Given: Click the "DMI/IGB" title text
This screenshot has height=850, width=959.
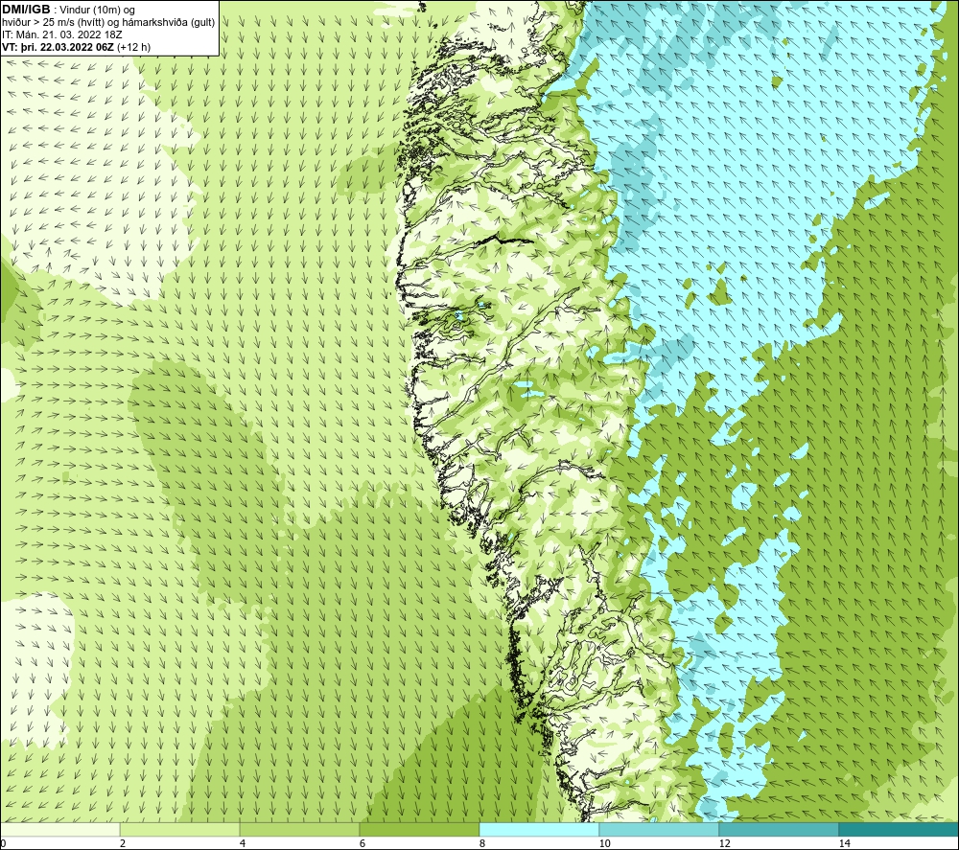Looking at the screenshot, I should (26, 10).
